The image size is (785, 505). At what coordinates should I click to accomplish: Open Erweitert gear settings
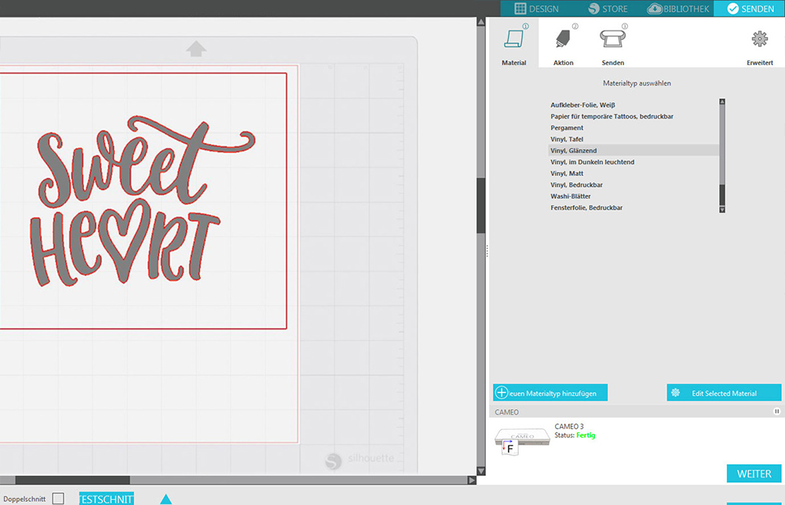pyautogui.click(x=759, y=40)
